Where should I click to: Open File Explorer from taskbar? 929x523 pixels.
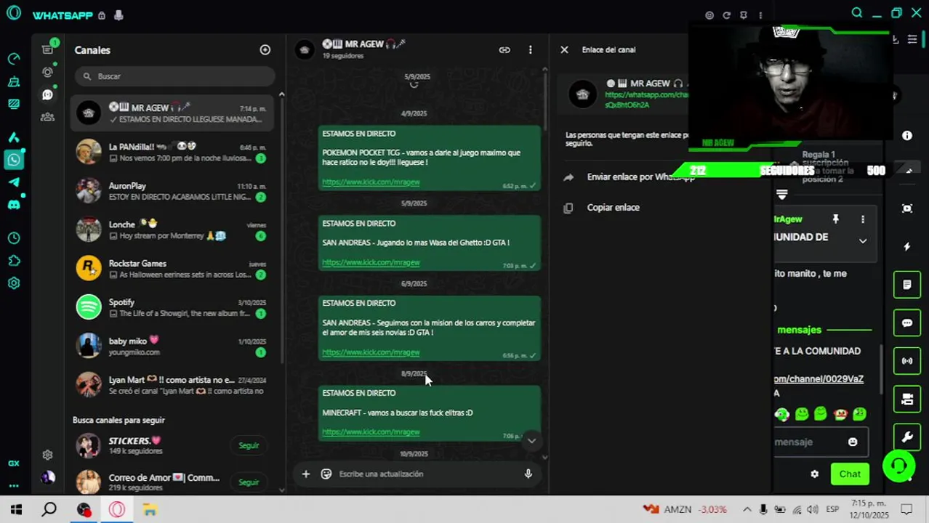click(x=150, y=510)
